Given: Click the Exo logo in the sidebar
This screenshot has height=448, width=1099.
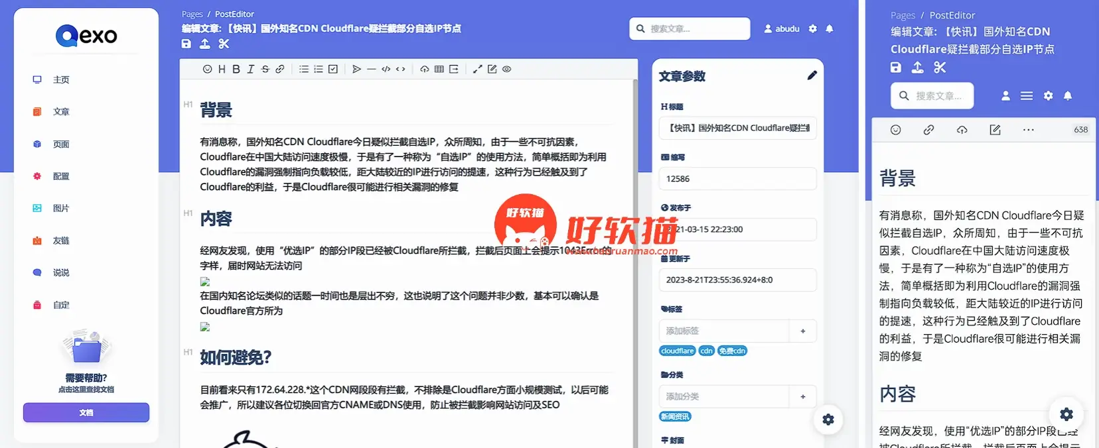Looking at the screenshot, I should pyautogui.click(x=86, y=36).
